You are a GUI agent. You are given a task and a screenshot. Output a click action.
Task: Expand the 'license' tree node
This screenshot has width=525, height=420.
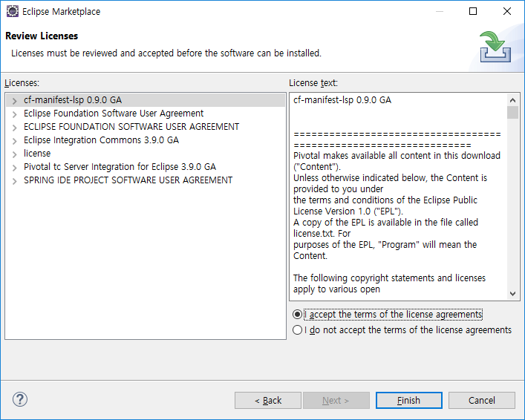pos(14,154)
